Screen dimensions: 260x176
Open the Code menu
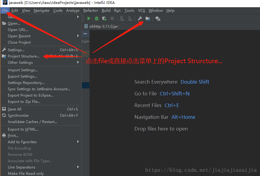(58, 11)
